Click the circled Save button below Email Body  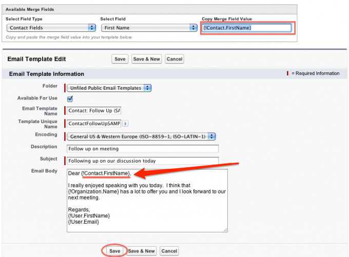click(x=114, y=251)
